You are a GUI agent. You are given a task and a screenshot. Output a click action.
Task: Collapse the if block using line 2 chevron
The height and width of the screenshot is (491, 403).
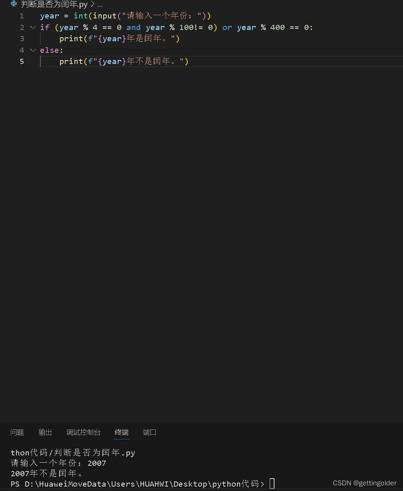32,27
